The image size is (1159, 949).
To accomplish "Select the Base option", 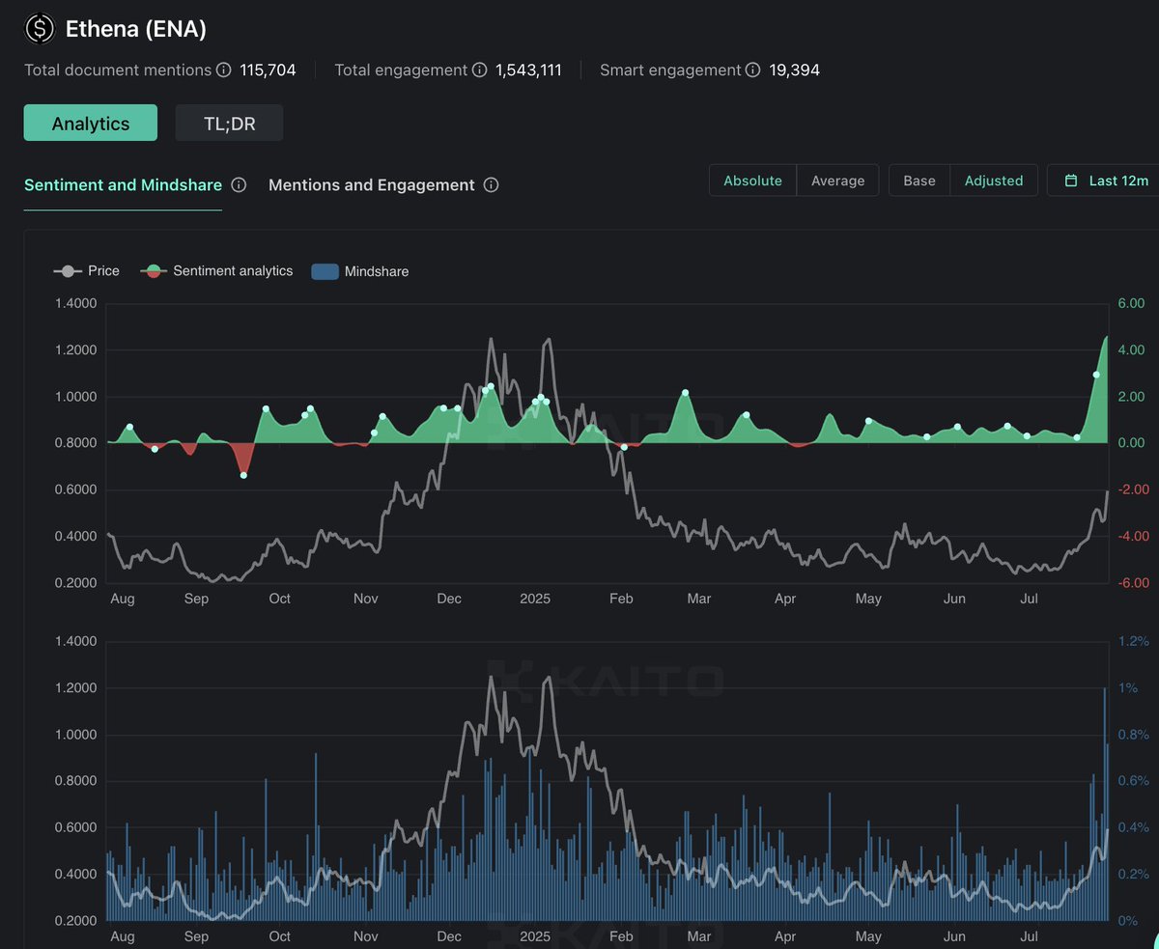I will [919, 181].
